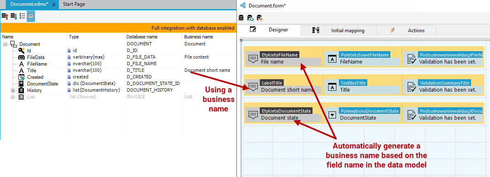Click the lock icon next to dic (DocumentState)
The image size is (490, 177).
[70, 84]
